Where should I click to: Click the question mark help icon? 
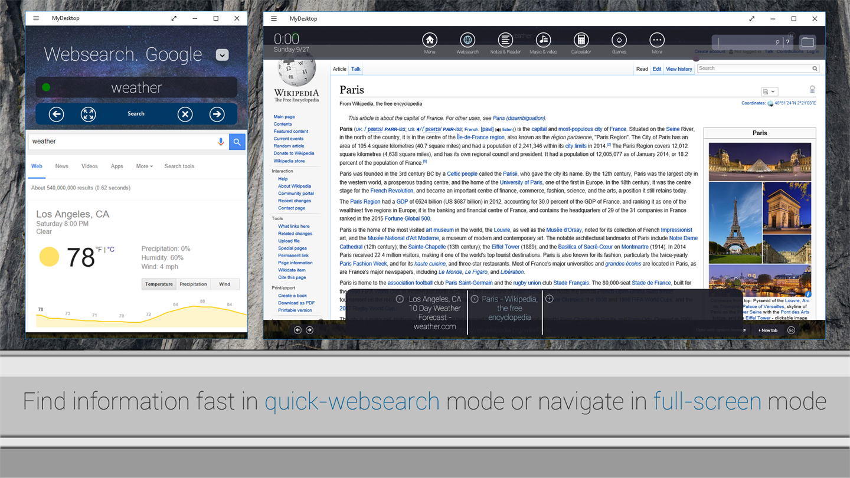(787, 42)
